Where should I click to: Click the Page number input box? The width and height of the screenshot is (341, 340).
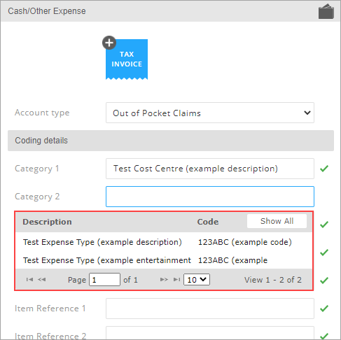[104, 280]
